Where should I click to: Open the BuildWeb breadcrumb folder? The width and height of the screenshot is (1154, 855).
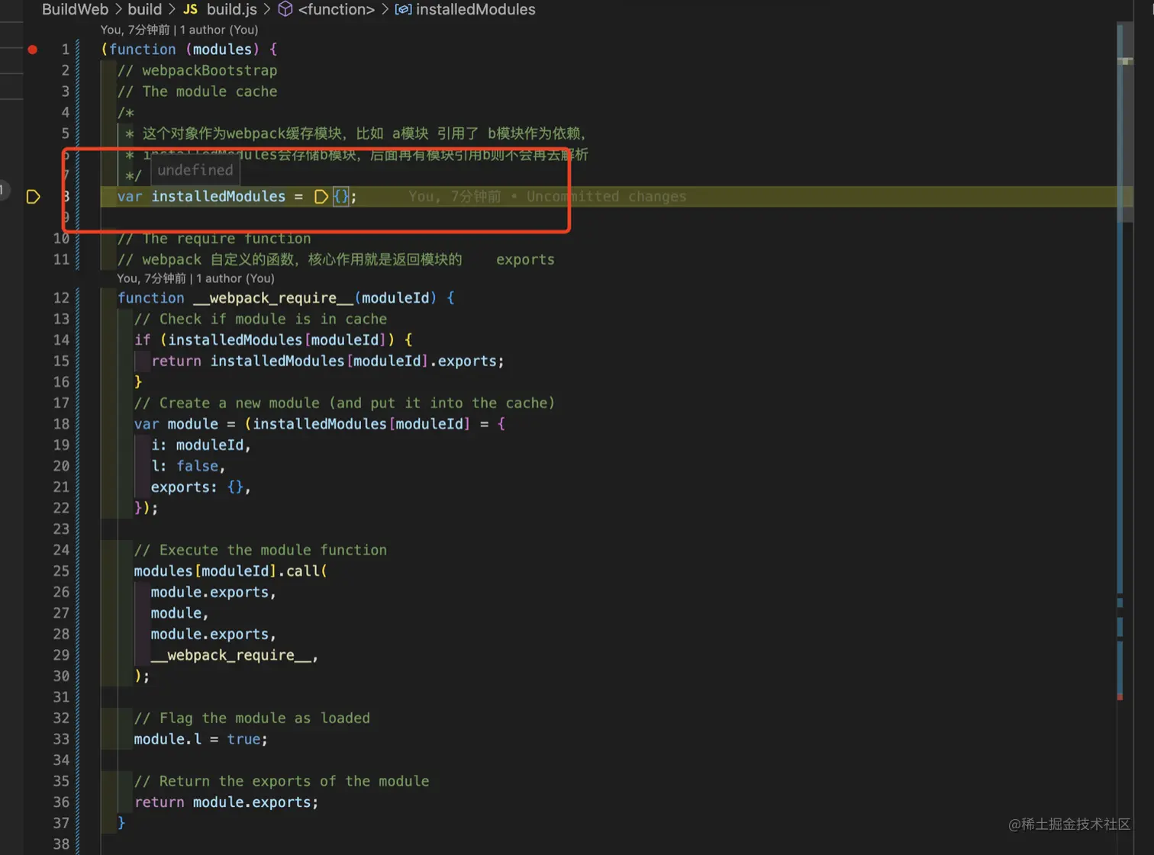pos(75,9)
